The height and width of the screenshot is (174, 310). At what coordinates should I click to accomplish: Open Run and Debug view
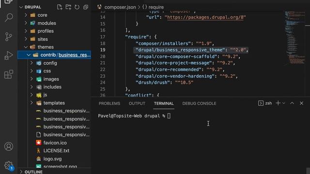coord(9,56)
